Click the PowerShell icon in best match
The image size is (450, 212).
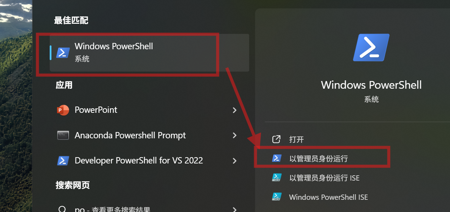[63, 53]
